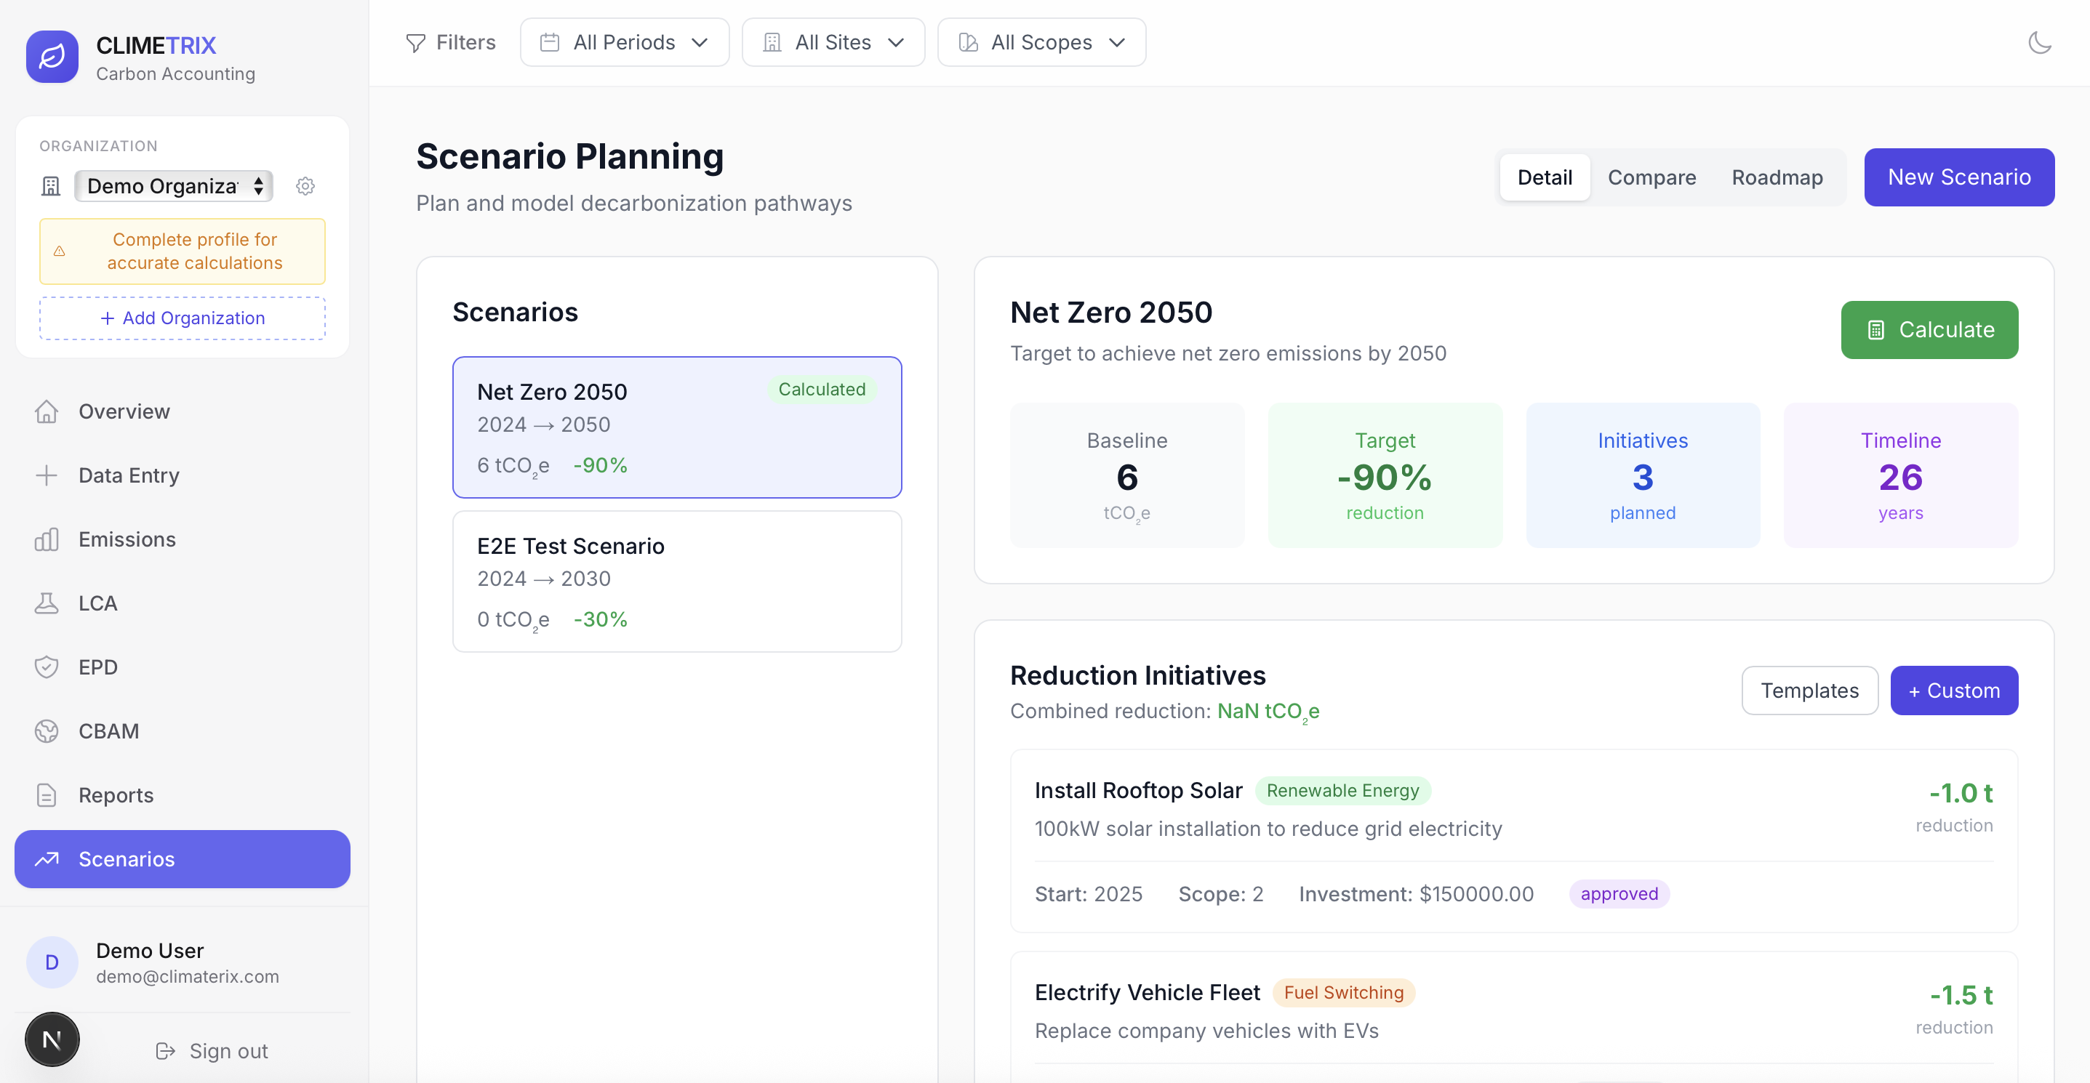
Task: Open EPD shield icon
Action: pyautogui.click(x=47, y=667)
